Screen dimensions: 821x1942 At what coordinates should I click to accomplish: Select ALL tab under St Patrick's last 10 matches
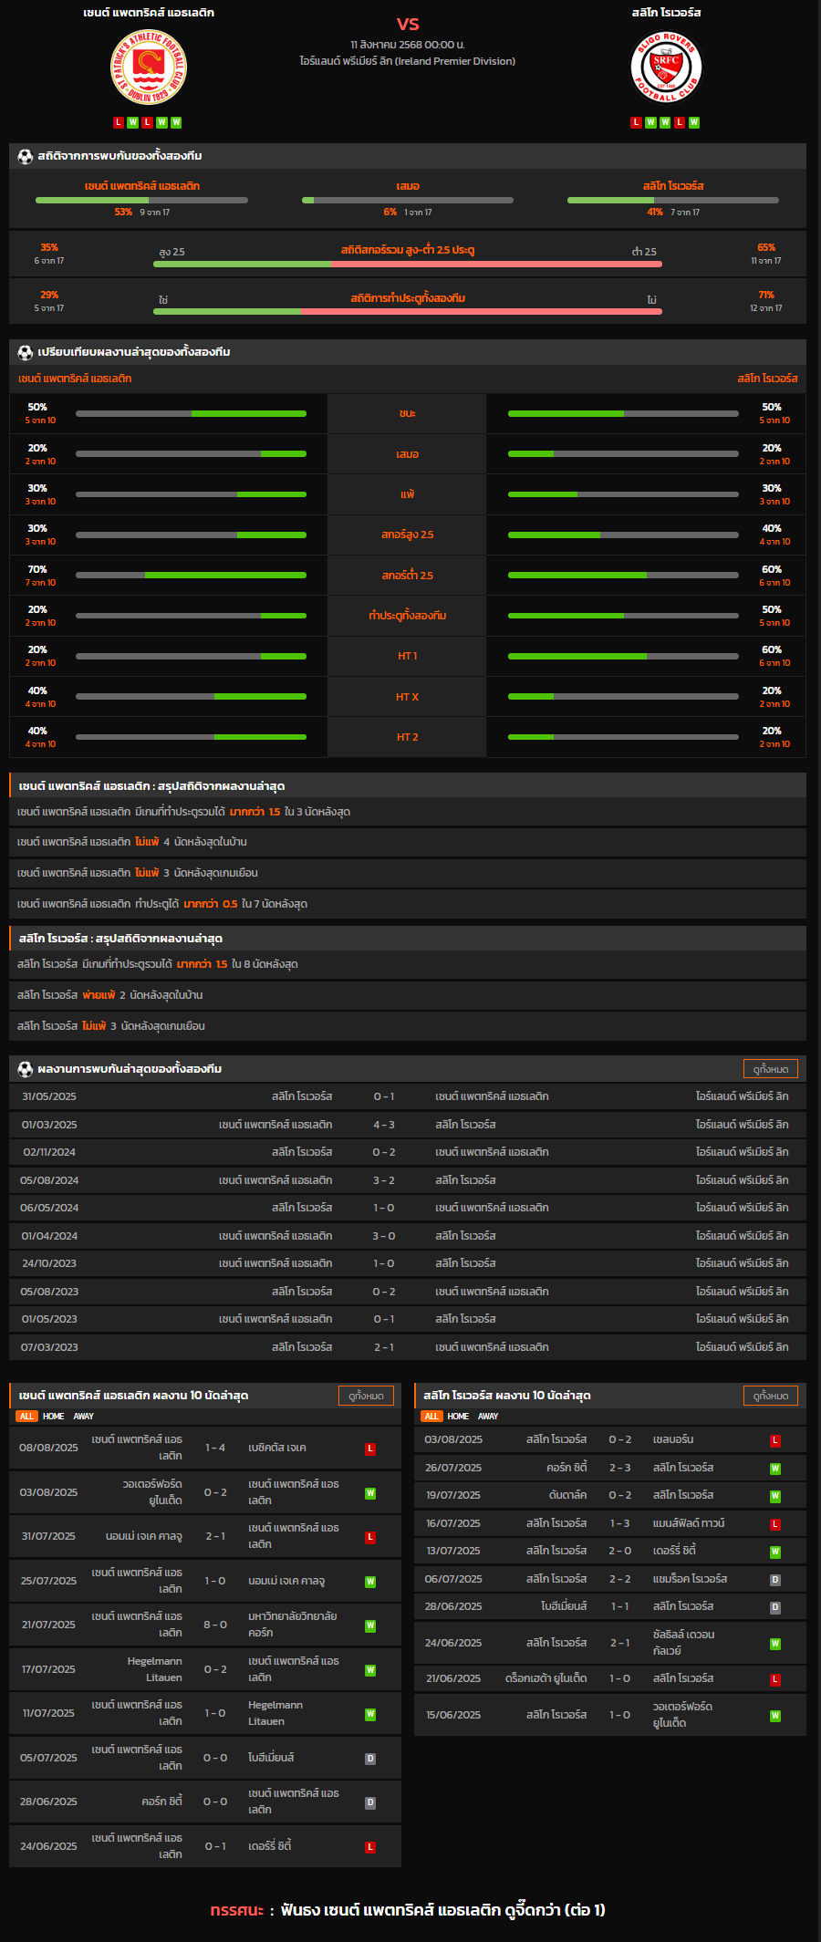[x=26, y=1417]
